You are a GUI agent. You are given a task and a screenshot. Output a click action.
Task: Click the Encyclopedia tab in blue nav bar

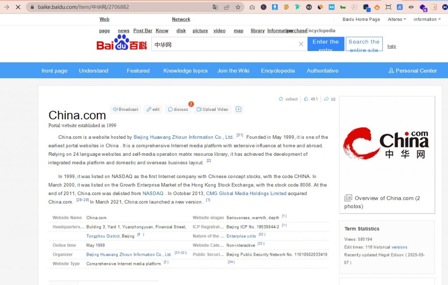point(278,71)
